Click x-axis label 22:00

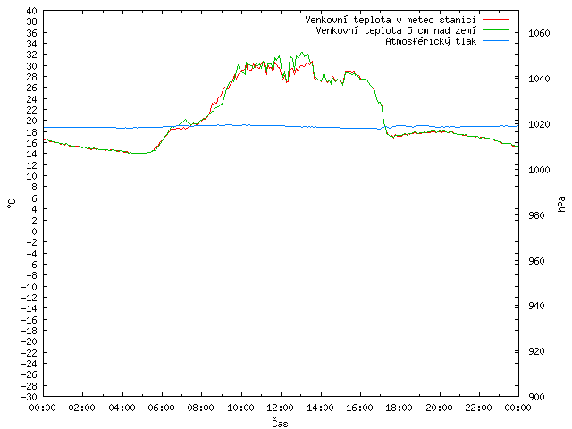pyautogui.click(x=479, y=408)
